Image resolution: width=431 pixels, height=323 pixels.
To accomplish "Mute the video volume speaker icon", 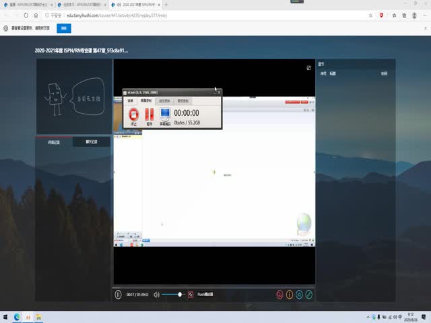I will point(156,294).
